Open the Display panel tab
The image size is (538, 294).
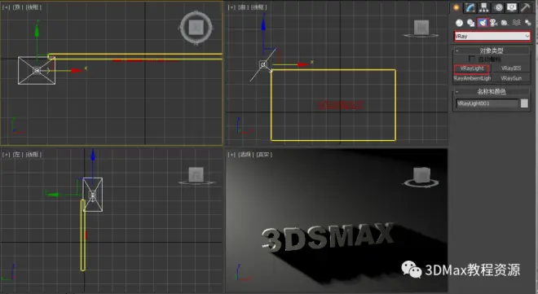coord(512,7)
